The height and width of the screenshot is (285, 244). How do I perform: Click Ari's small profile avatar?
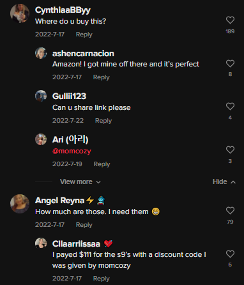coord(41,139)
